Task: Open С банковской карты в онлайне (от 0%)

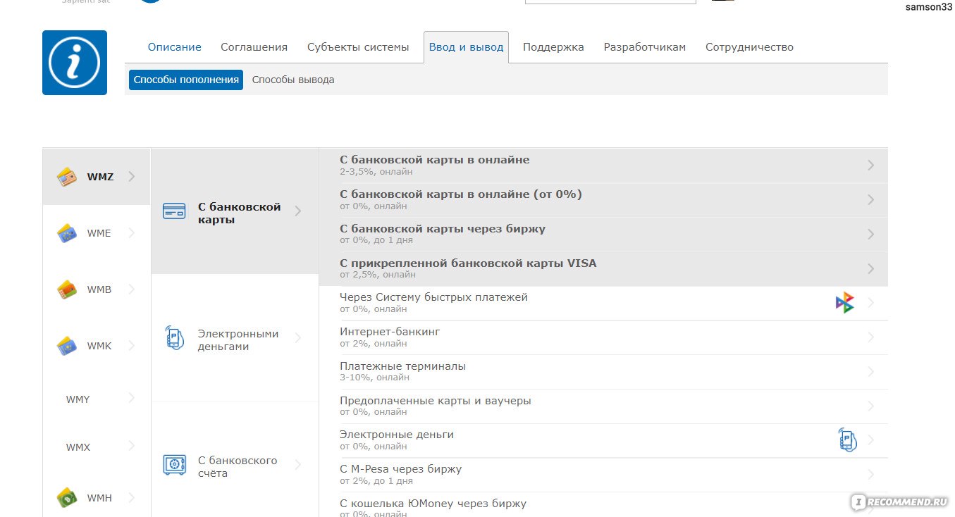Action: pos(603,199)
